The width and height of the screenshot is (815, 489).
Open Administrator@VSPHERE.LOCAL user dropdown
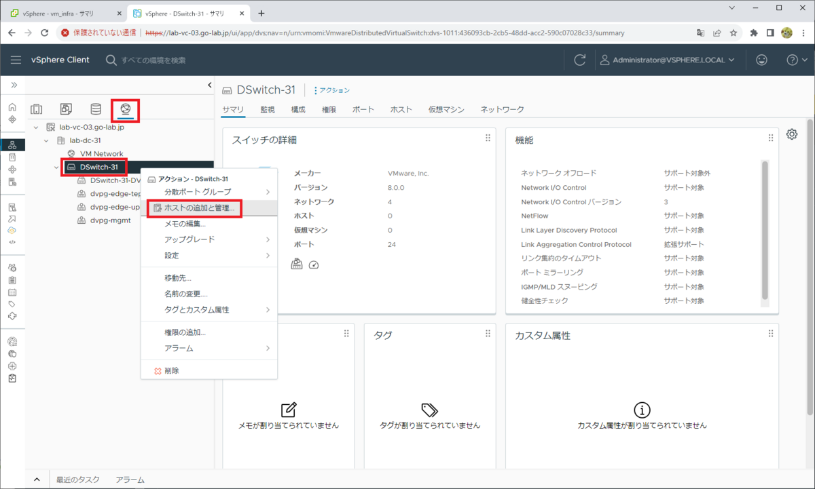pyautogui.click(x=668, y=60)
